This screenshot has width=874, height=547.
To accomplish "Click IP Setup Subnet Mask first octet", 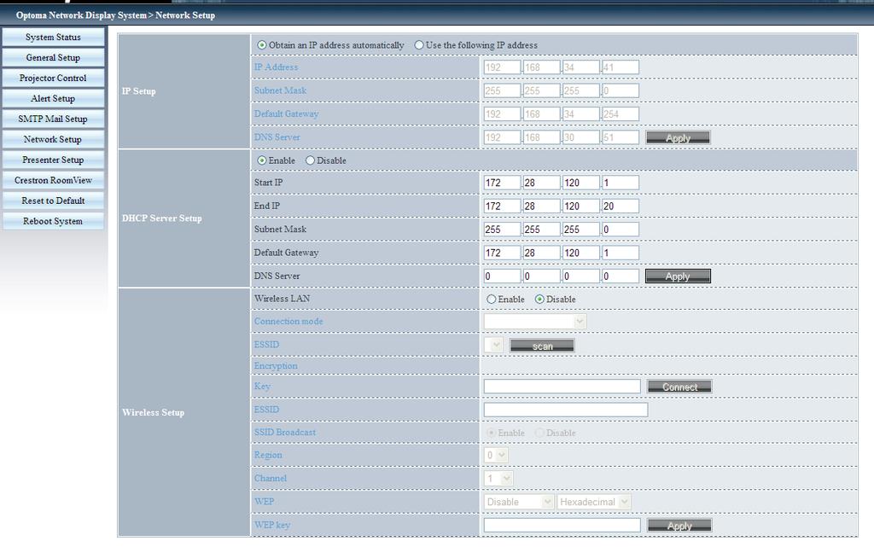I will 502,90.
